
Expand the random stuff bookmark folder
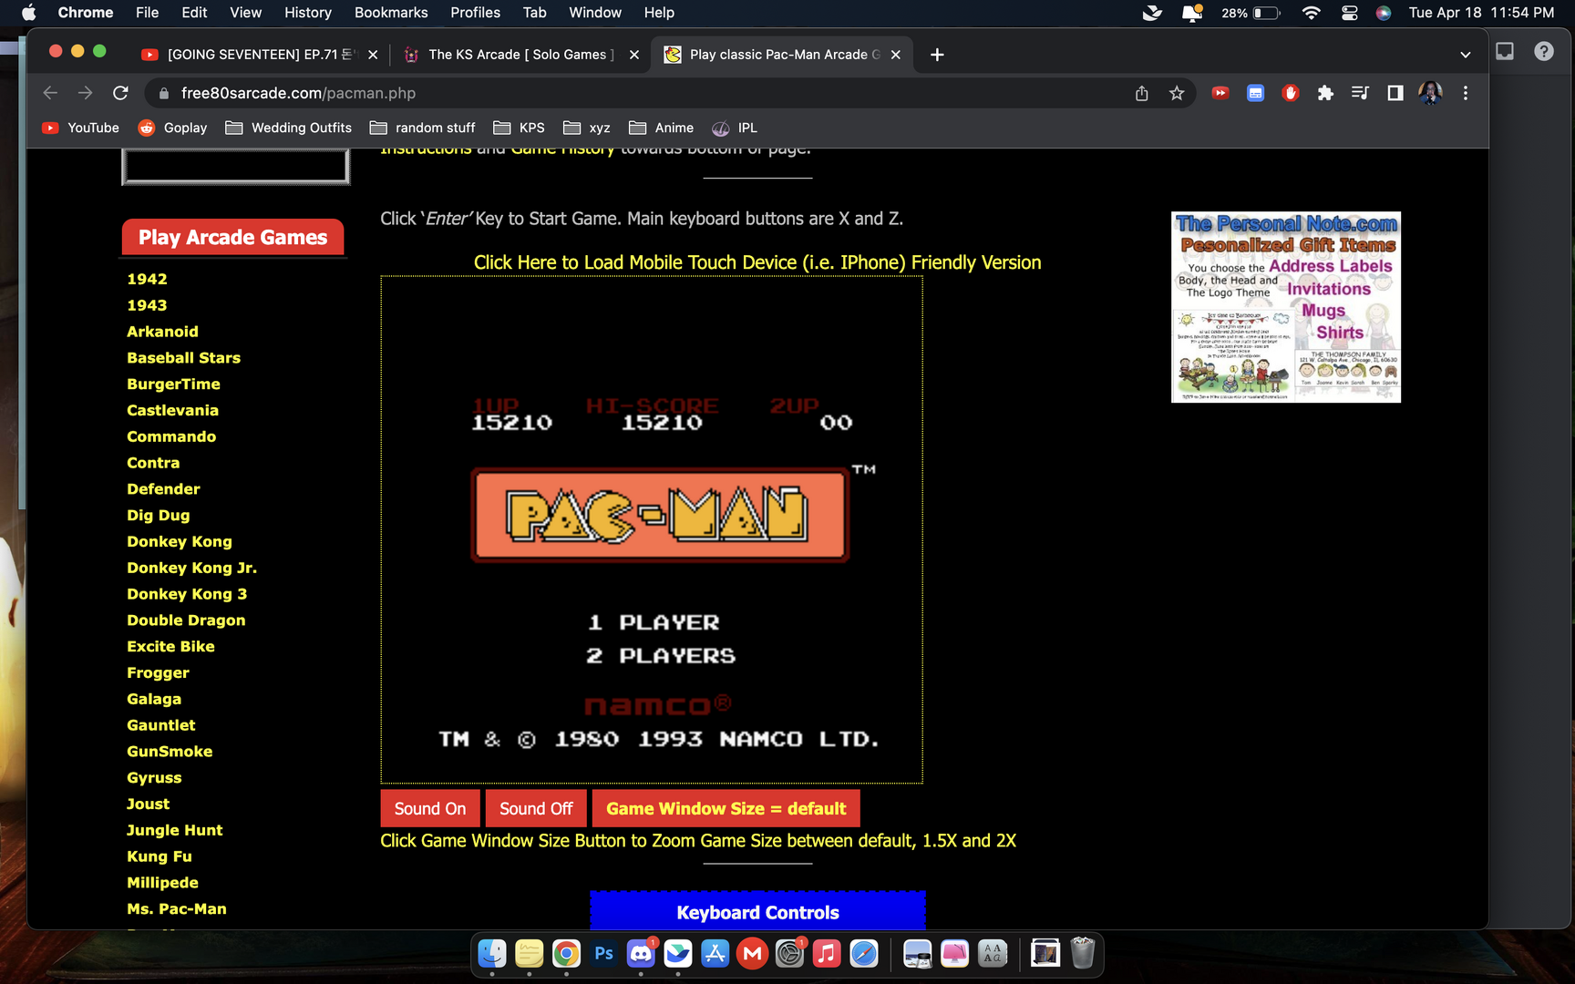(422, 128)
